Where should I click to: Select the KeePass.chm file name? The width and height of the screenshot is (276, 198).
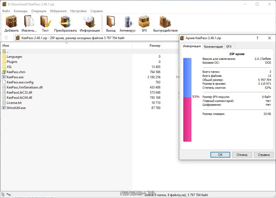pos(16,72)
